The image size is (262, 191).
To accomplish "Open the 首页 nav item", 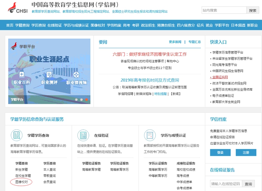I will point(10,25).
